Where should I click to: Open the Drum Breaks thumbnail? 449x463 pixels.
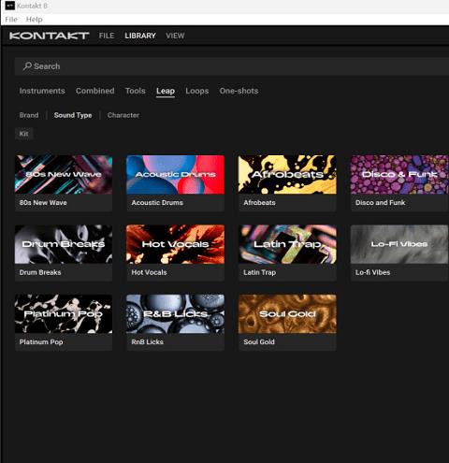coord(64,244)
